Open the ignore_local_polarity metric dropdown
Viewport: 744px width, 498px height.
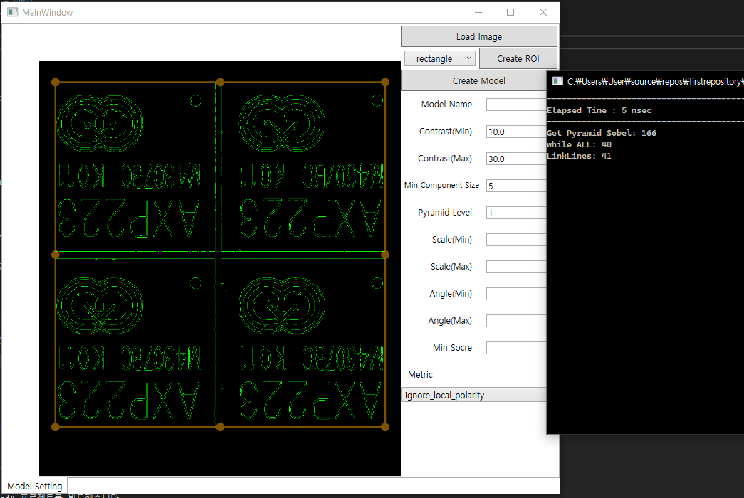pyautogui.click(x=473, y=395)
